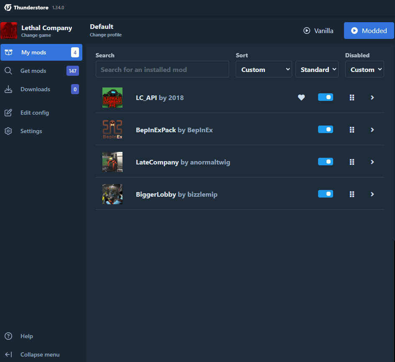Click the Help question mark icon

pyautogui.click(x=8, y=336)
